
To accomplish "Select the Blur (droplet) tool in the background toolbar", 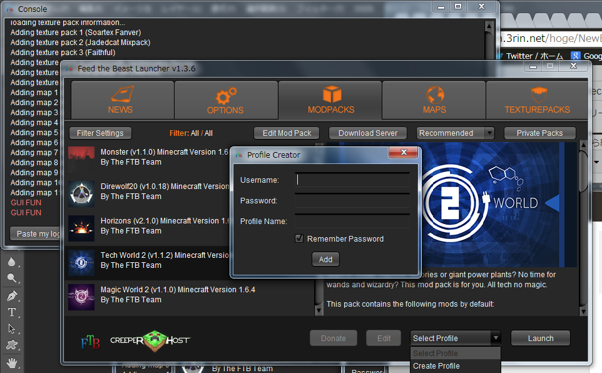I will coord(11,262).
